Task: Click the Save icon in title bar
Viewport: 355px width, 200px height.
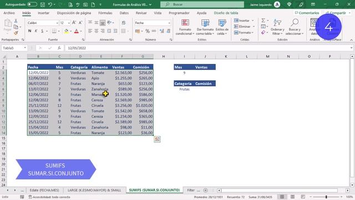Action: point(43,4)
